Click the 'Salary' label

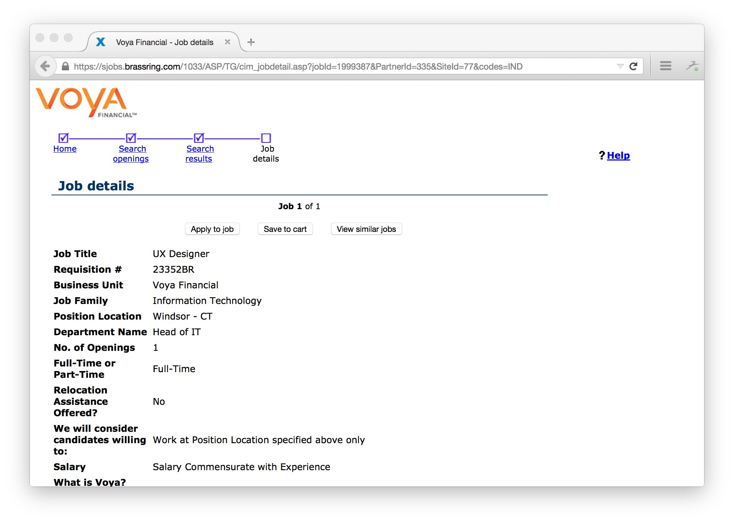(70, 467)
